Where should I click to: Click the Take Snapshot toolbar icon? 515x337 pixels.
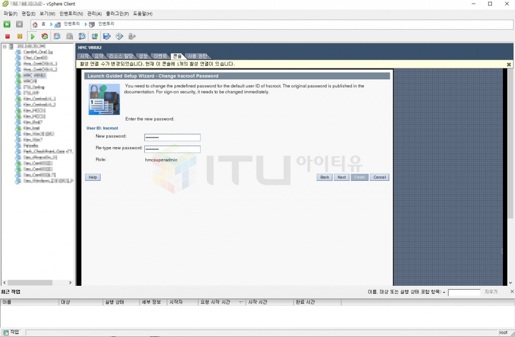click(x=57, y=36)
